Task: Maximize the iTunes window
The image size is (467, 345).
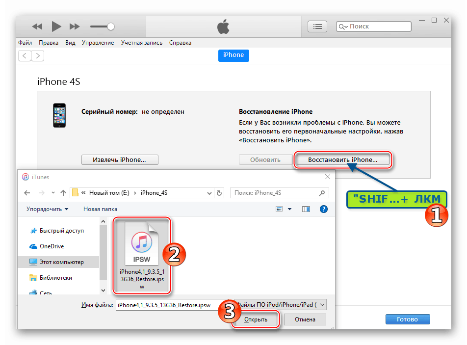Action: point(434,20)
